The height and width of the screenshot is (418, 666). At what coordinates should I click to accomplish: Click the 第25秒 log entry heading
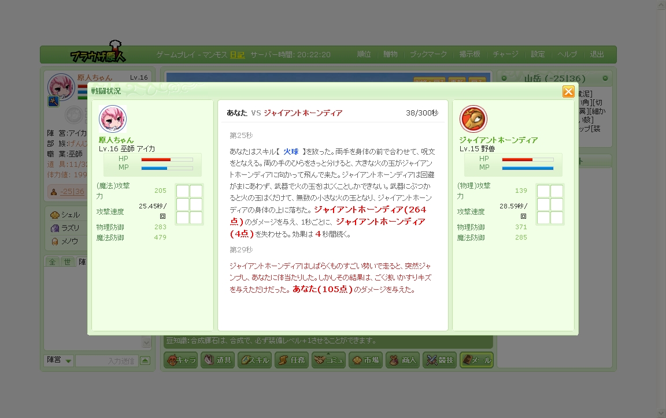pos(241,135)
